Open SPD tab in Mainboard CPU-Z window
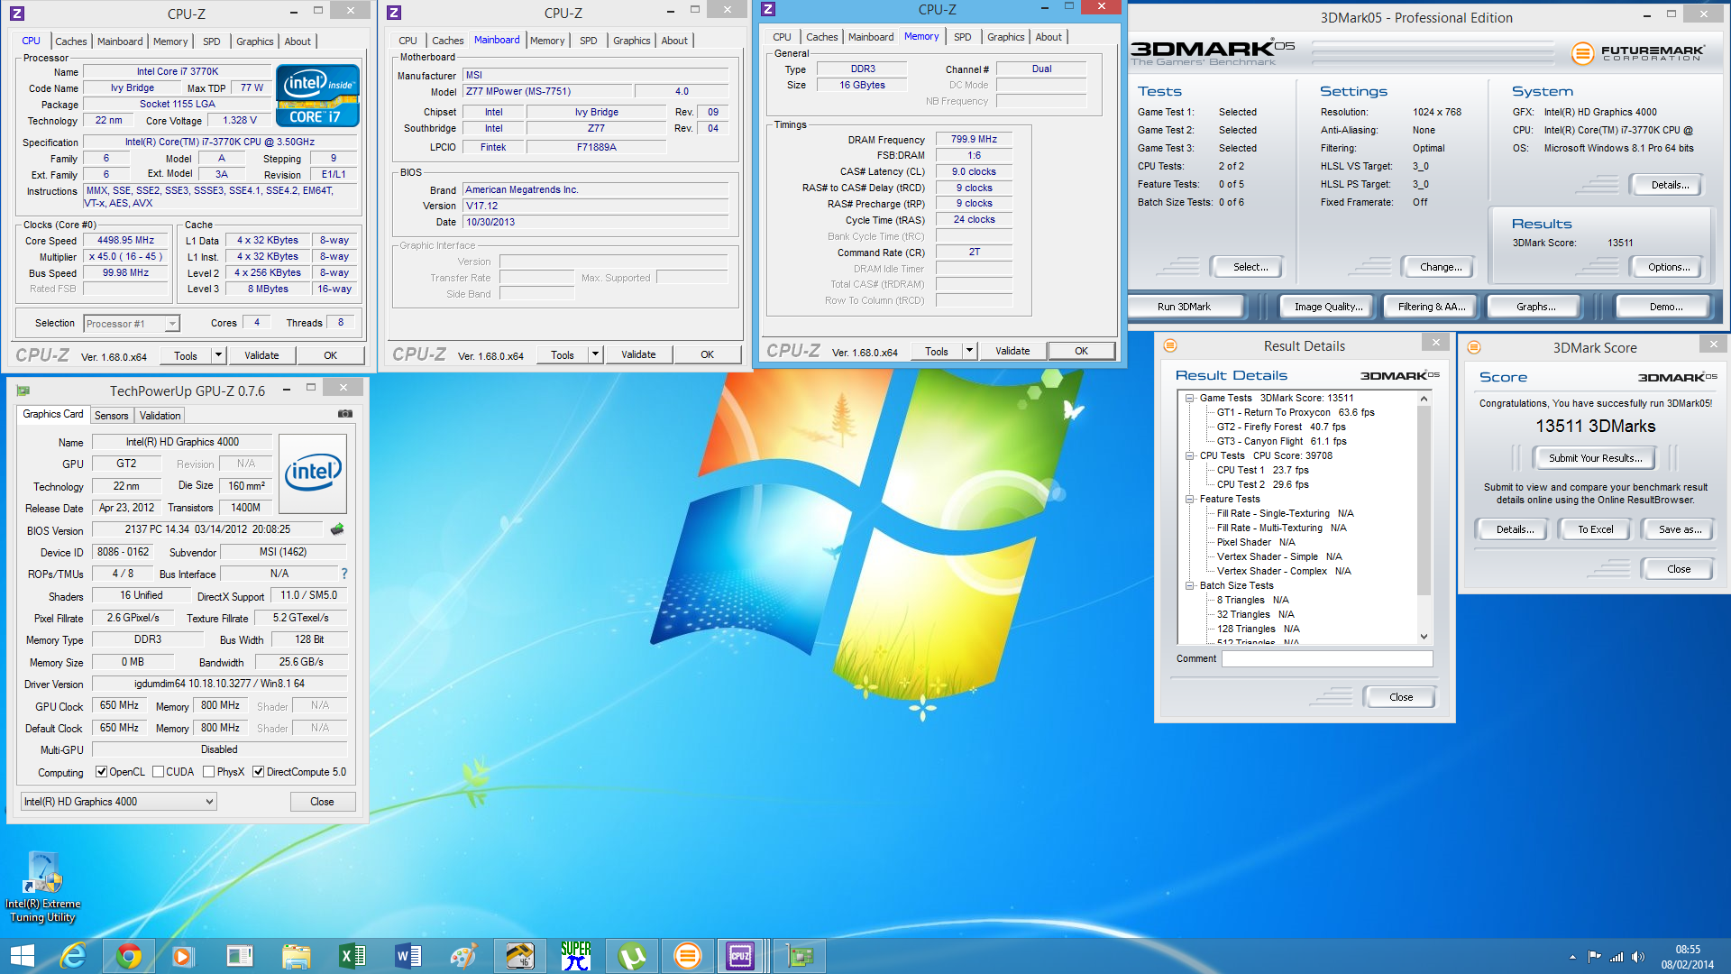Image resolution: width=1731 pixels, height=974 pixels. [589, 41]
